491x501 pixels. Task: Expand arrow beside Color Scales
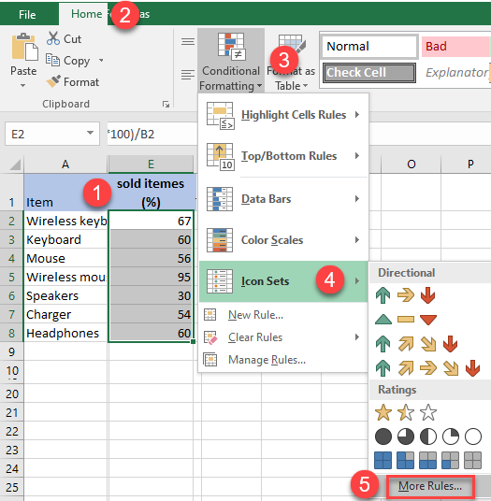pyautogui.click(x=357, y=239)
